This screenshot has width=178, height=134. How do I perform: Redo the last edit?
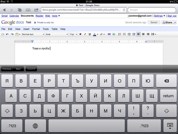tap(12, 34)
